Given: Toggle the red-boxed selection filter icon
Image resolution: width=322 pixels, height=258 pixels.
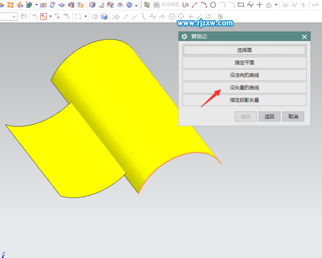Looking at the screenshot, I should coord(43,16).
